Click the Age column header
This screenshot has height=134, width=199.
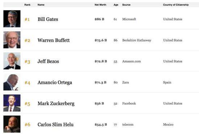point(116,5)
